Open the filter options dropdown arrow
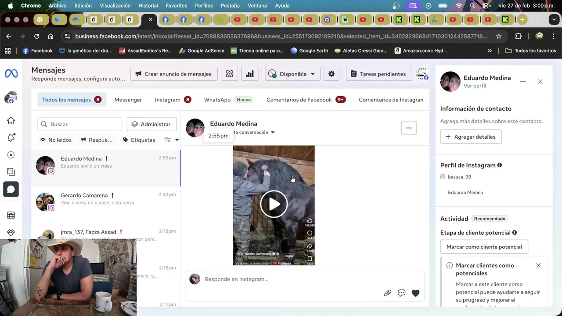Screen dimensions: 562x316 tap(177, 140)
